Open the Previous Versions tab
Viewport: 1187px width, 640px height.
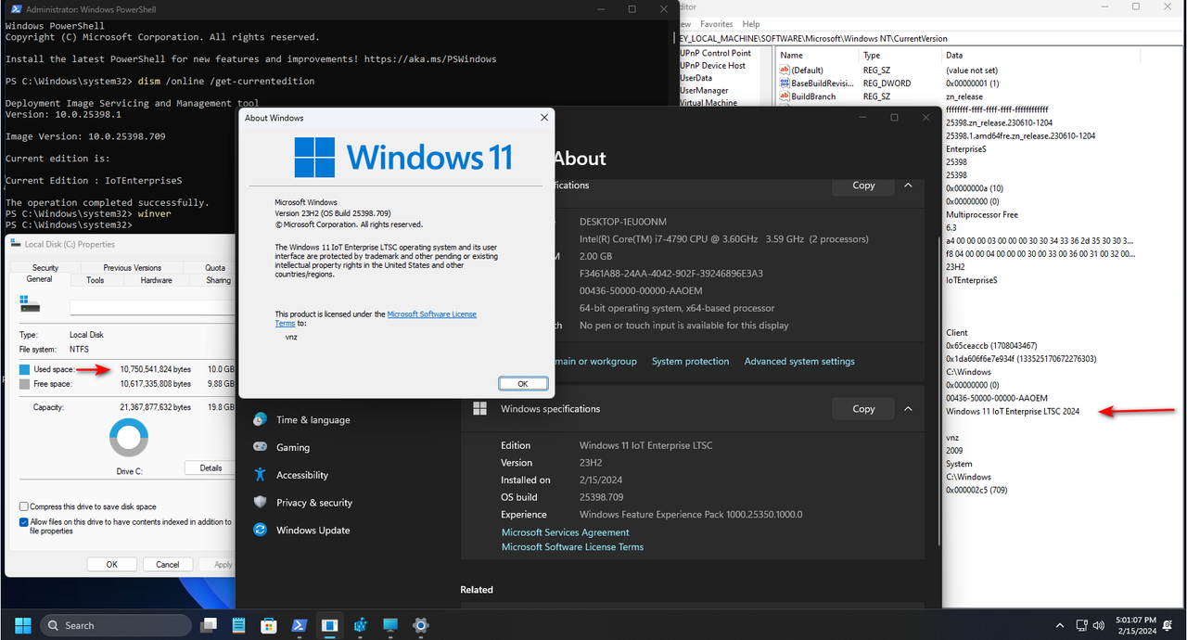point(132,267)
